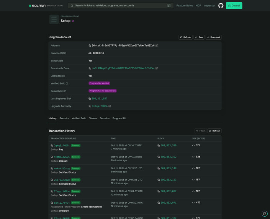Open the Domains tab
Screen dimensions: 270x219
pos(105,118)
